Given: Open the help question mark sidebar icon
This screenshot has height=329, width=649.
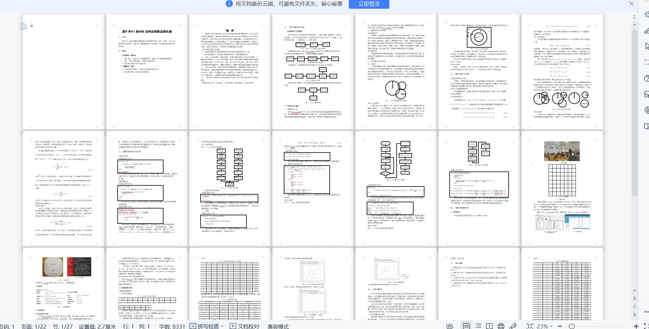Looking at the screenshot, I should [x=647, y=78].
